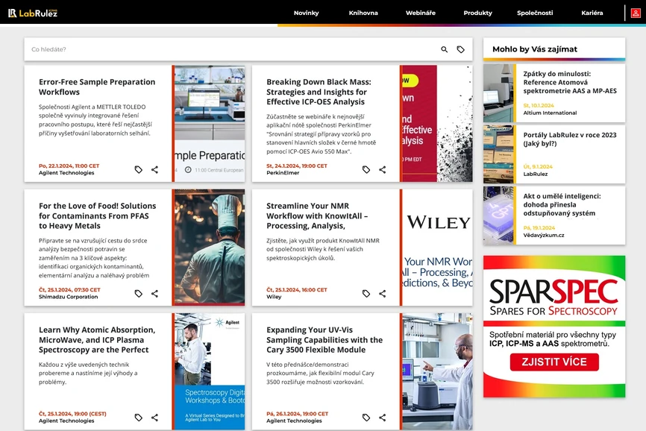Open 'Expanding Your UV-Vis Sampling Capabilities' title
The image size is (646, 431).
(x=324, y=339)
